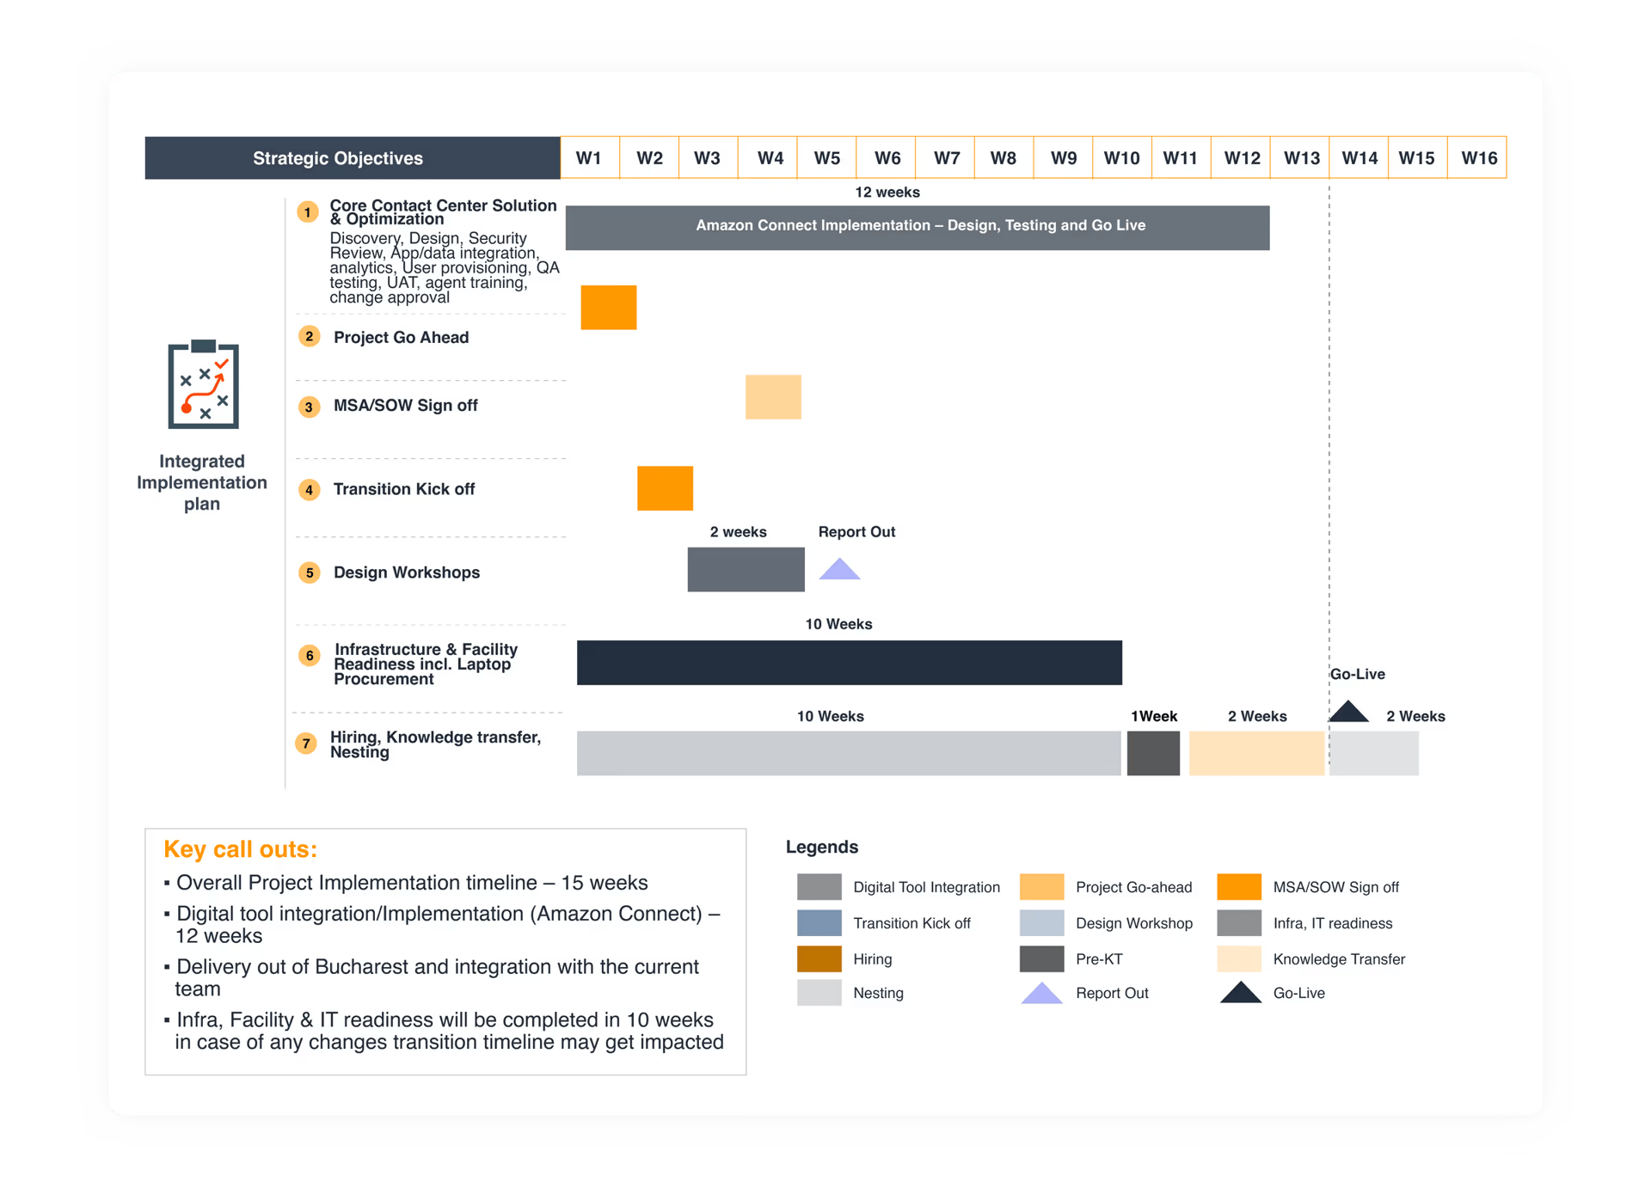Click the number 6 circle badge
1651x1200 pixels.
tap(310, 656)
